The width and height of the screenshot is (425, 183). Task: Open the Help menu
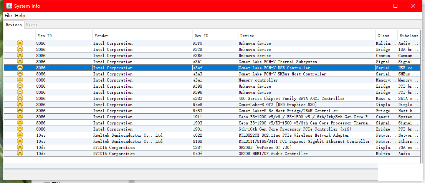pyautogui.click(x=20, y=16)
